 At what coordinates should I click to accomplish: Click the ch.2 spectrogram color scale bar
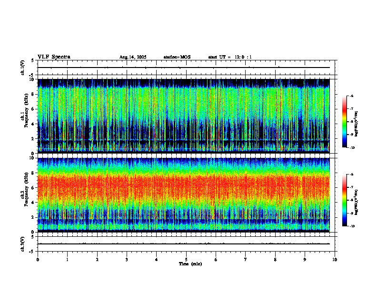point(344,200)
